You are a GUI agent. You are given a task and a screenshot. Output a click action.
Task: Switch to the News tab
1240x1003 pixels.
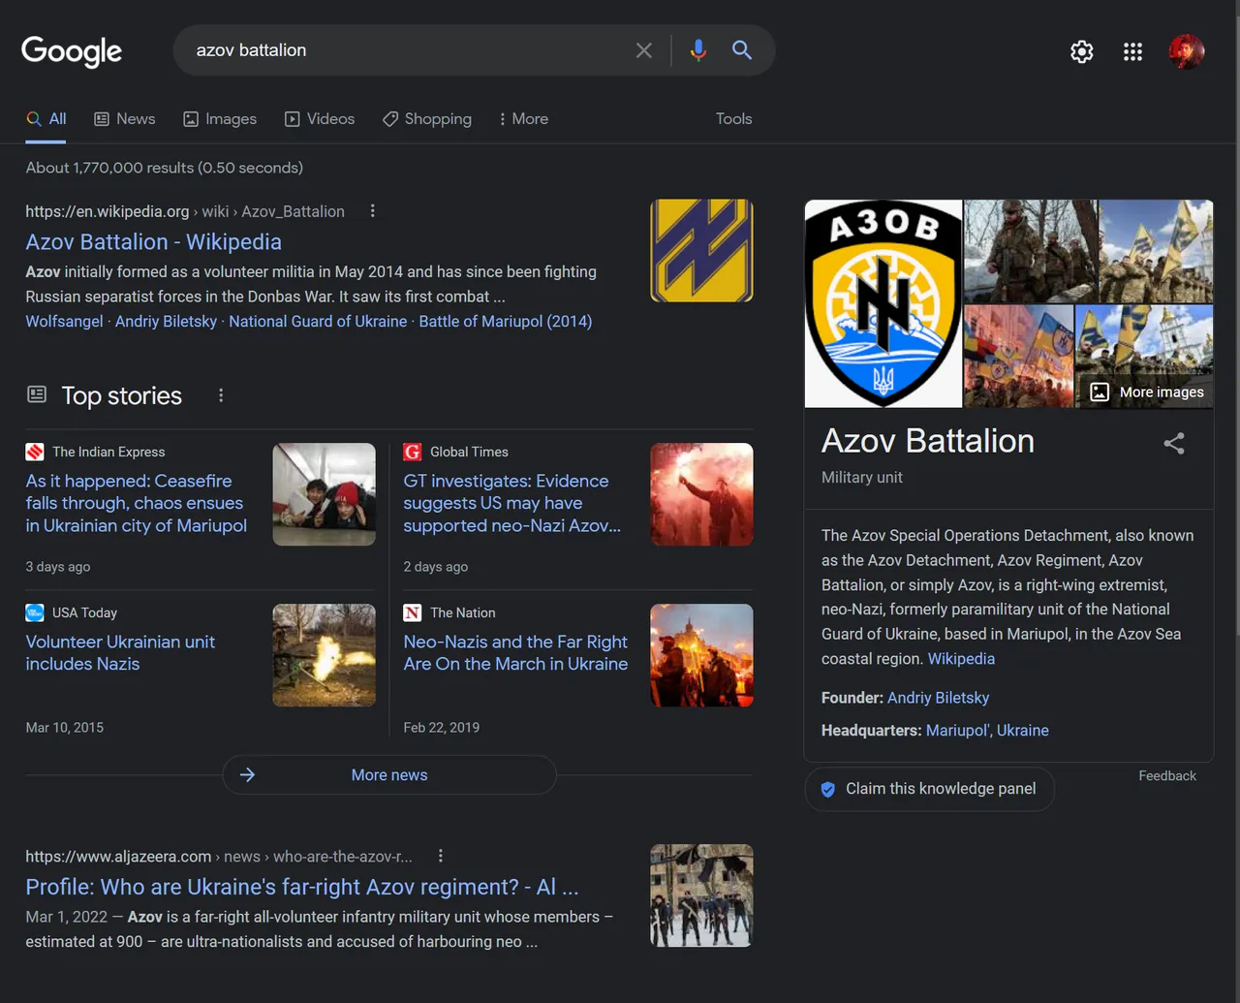124,119
